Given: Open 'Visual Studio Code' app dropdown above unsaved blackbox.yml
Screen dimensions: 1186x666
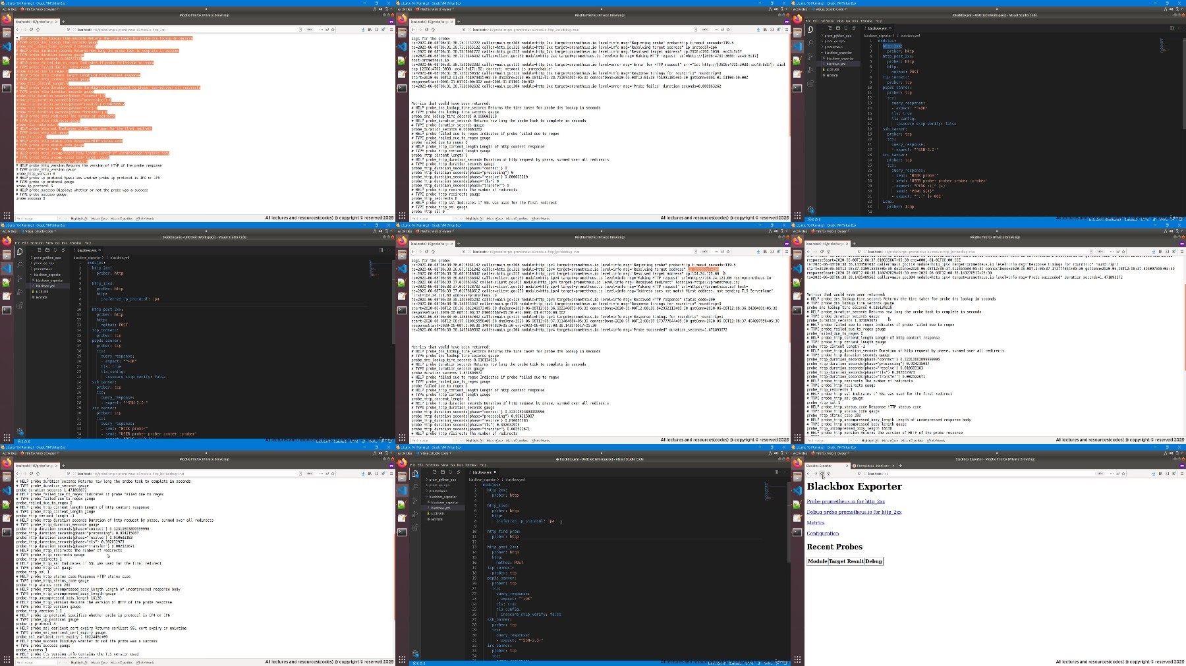Looking at the screenshot, I should coord(435,453).
